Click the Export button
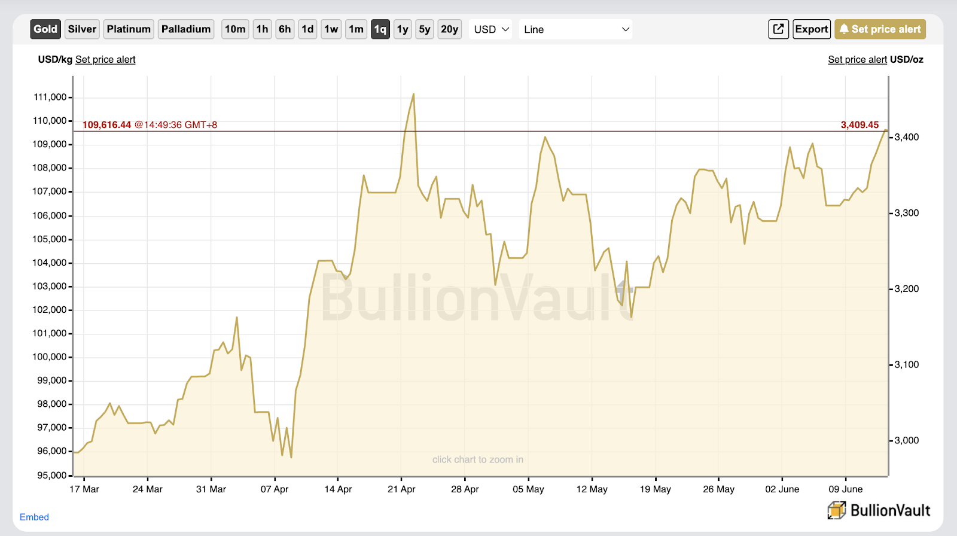957x536 pixels. point(812,29)
